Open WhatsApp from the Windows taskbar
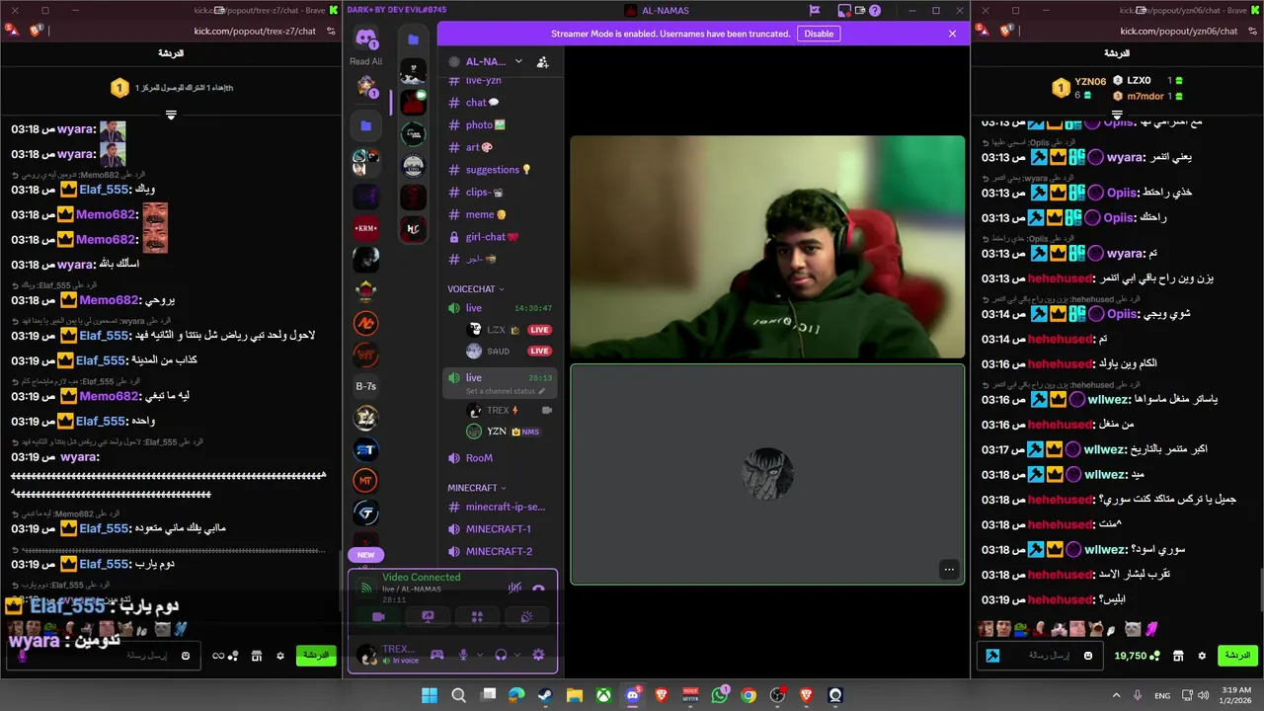The width and height of the screenshot is (1264, 711). tap(719, 695)
